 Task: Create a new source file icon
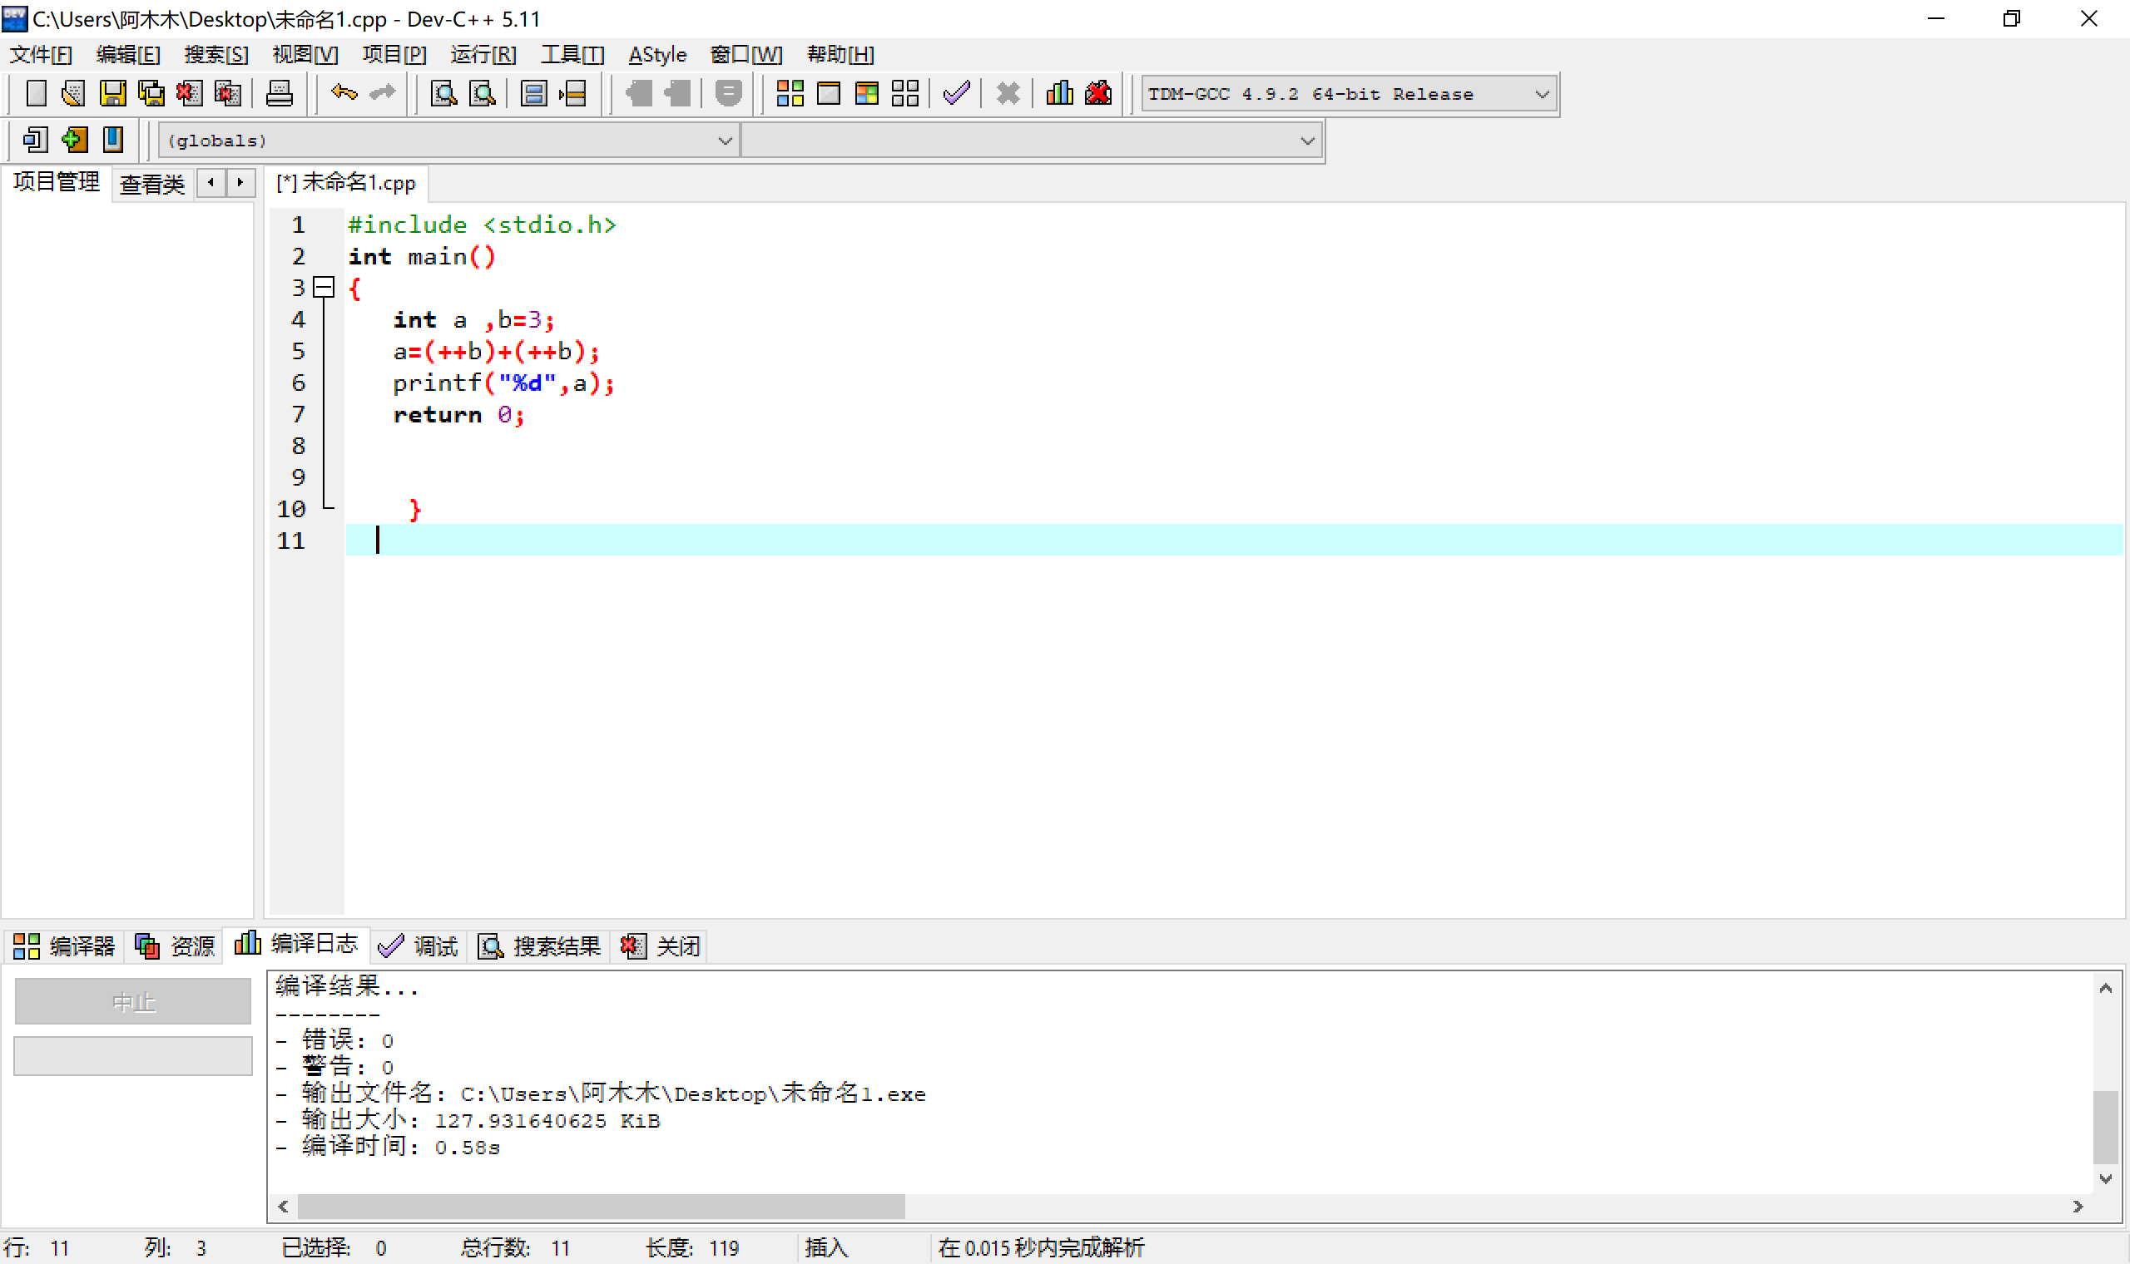tap(36, 93)
